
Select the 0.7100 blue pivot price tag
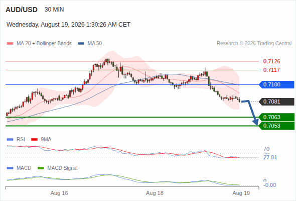(x=276, y=84)
